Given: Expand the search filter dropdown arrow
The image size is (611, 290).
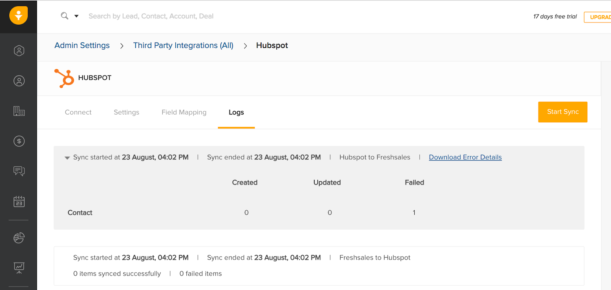Looking at the screenshot, I should [76, 16].
